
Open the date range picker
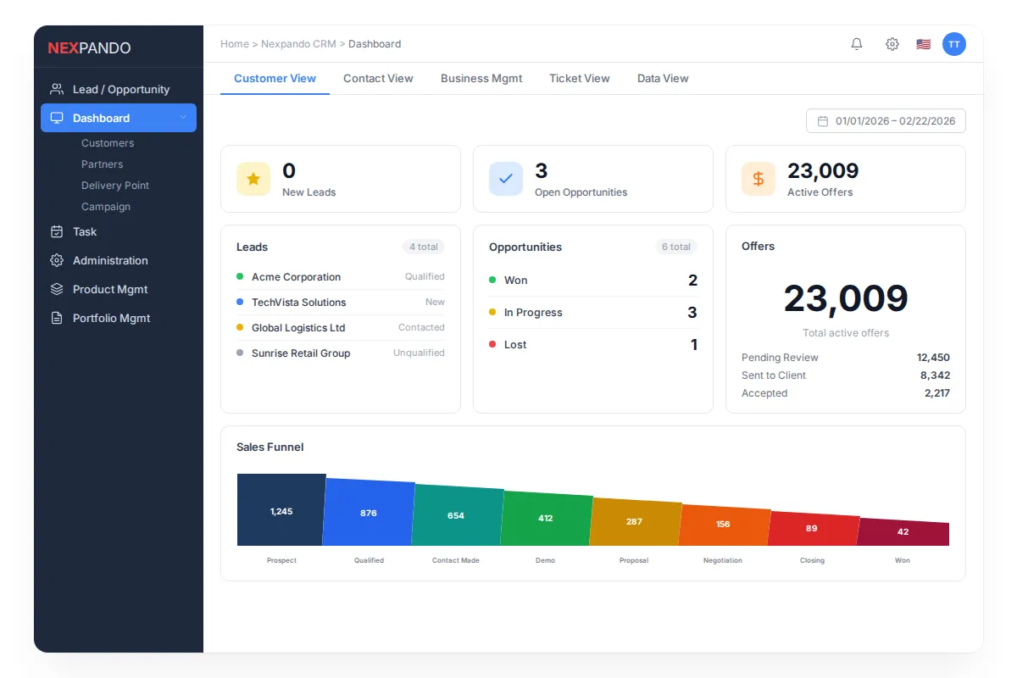pos(885,120)
